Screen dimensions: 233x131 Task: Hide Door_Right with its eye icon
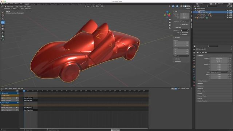pyautogui.click(x=229, y=16)
